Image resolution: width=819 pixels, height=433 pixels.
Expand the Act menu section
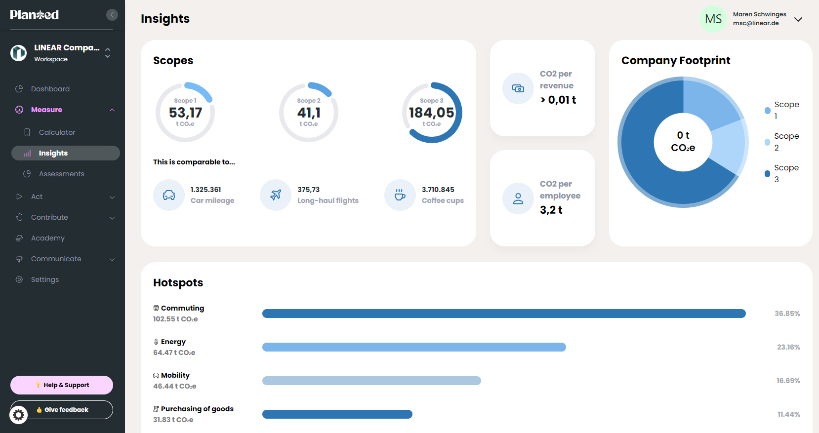click(65, 197)
